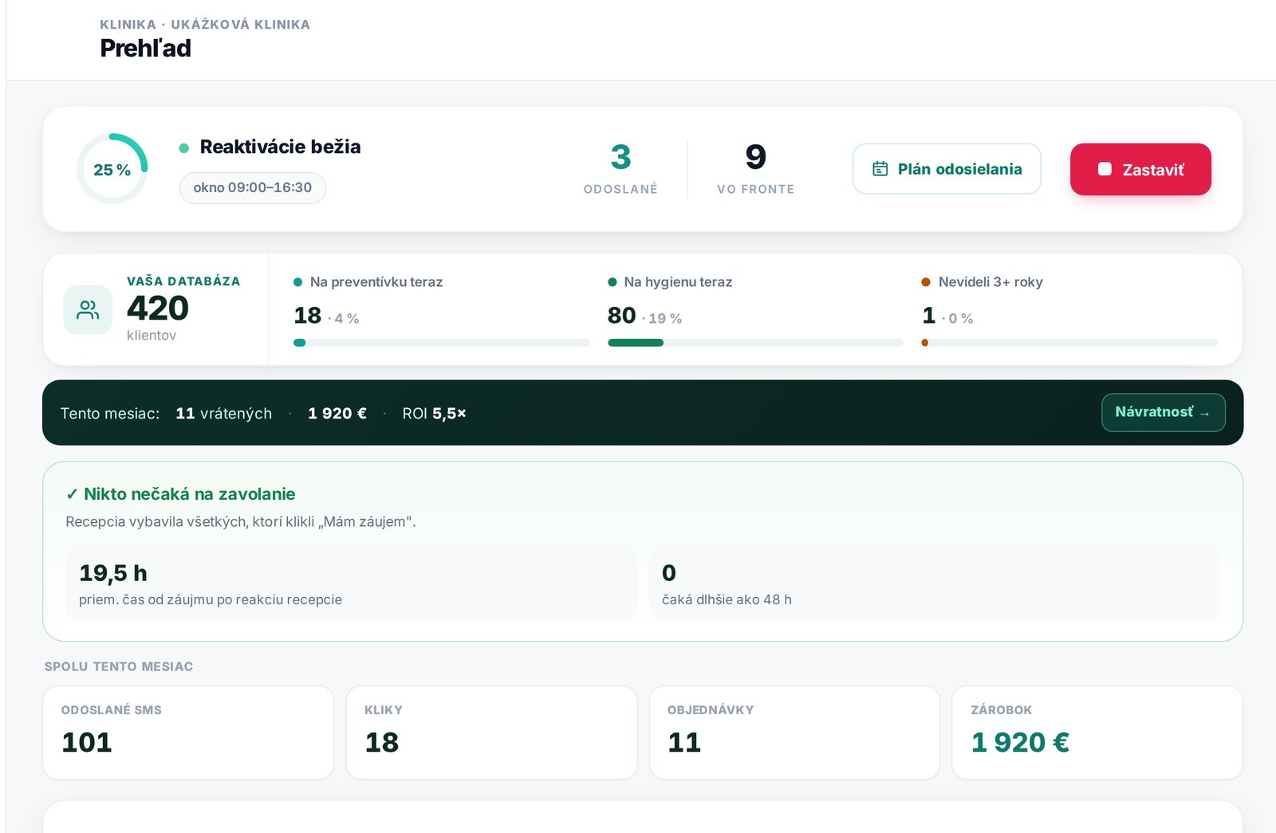Click the Na hygienu teraz progress bar
Screen dimensions: 1276x833
(x=755, y=343)
